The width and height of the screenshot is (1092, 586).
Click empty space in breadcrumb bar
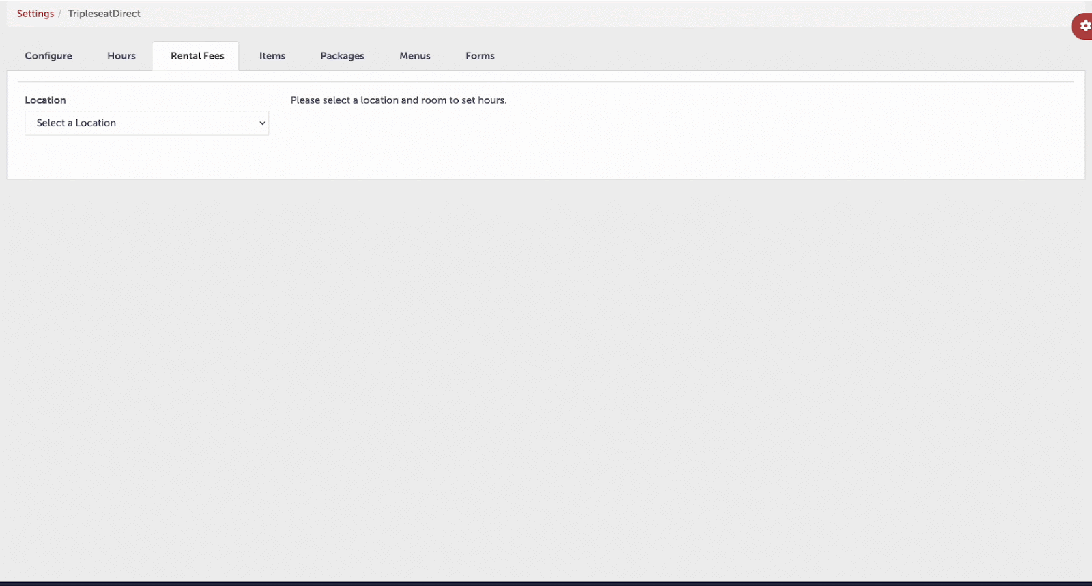tap(546, 14)
